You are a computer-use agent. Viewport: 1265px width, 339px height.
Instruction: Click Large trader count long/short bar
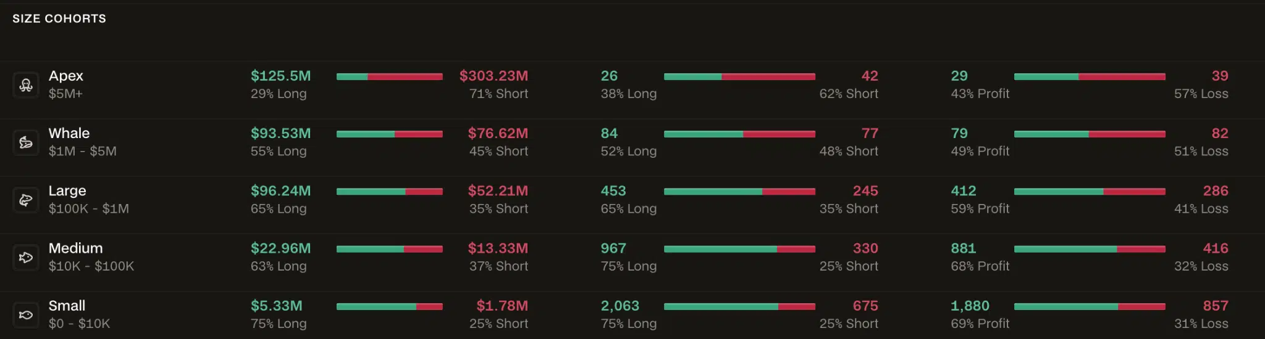pos(739,191)
